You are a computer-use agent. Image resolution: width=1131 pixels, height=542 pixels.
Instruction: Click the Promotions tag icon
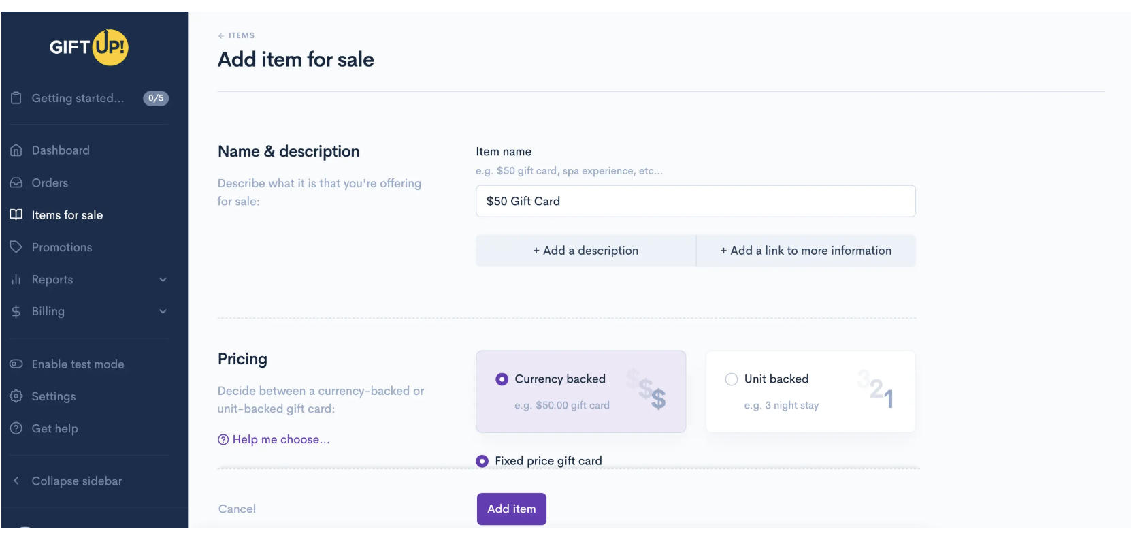pyautogui.click(x=16, y=247)
